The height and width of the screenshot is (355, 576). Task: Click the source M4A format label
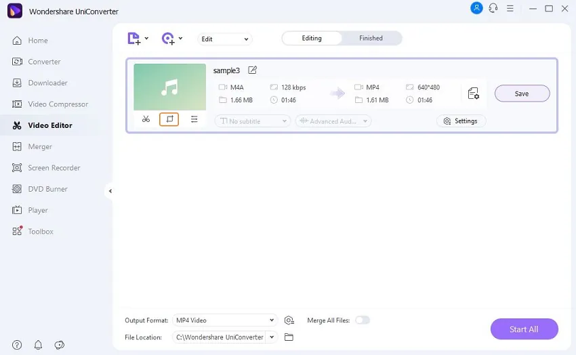(237, 87)
